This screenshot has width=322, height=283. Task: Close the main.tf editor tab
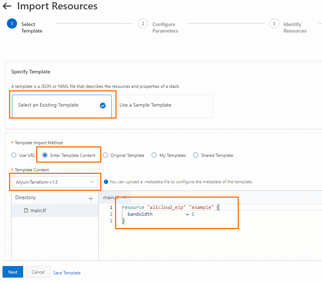pos(125,197)
